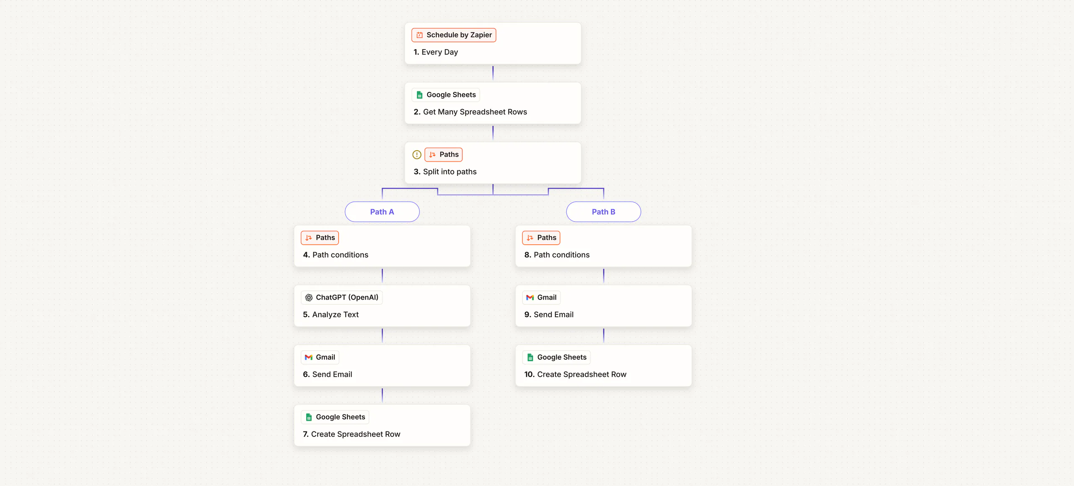Click the Paths icon in step 3

pyautogui.click(x=433, y=155)
